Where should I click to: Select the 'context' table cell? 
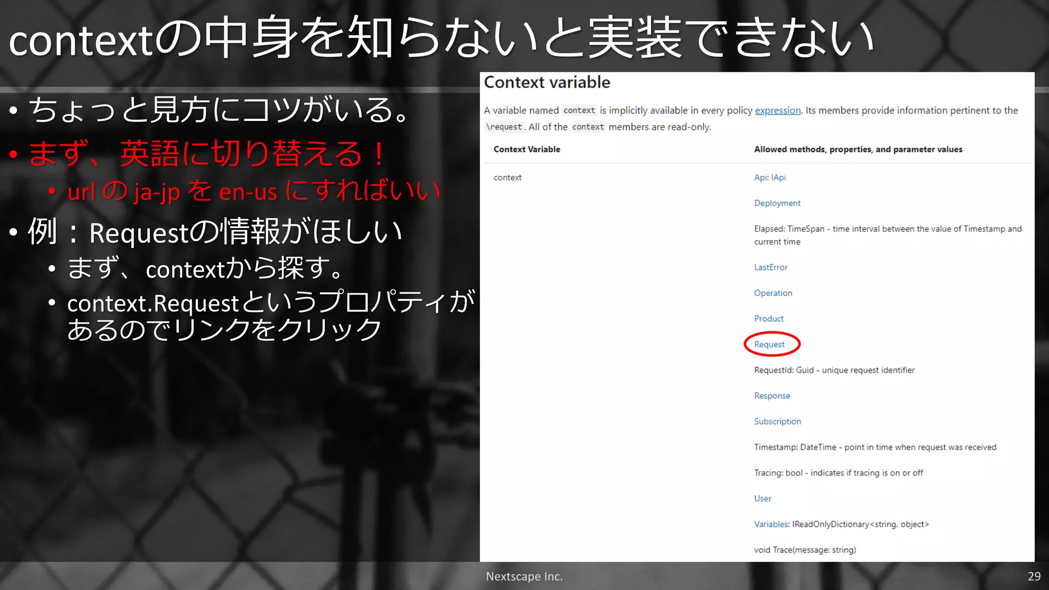508,178
